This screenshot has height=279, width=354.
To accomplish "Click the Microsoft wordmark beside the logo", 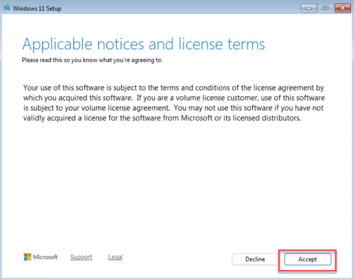I will (x=47, y=257).
